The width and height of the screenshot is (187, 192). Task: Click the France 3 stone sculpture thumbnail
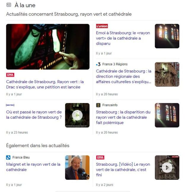click(167, 74)
